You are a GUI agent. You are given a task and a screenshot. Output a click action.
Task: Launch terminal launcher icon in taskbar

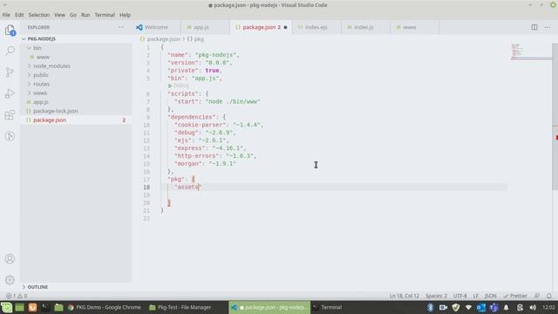coord(45,307)
